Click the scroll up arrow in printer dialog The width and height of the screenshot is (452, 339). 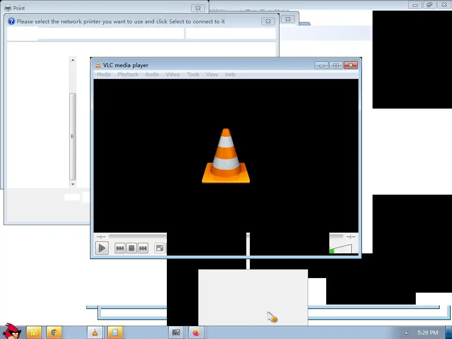point(73,60)
